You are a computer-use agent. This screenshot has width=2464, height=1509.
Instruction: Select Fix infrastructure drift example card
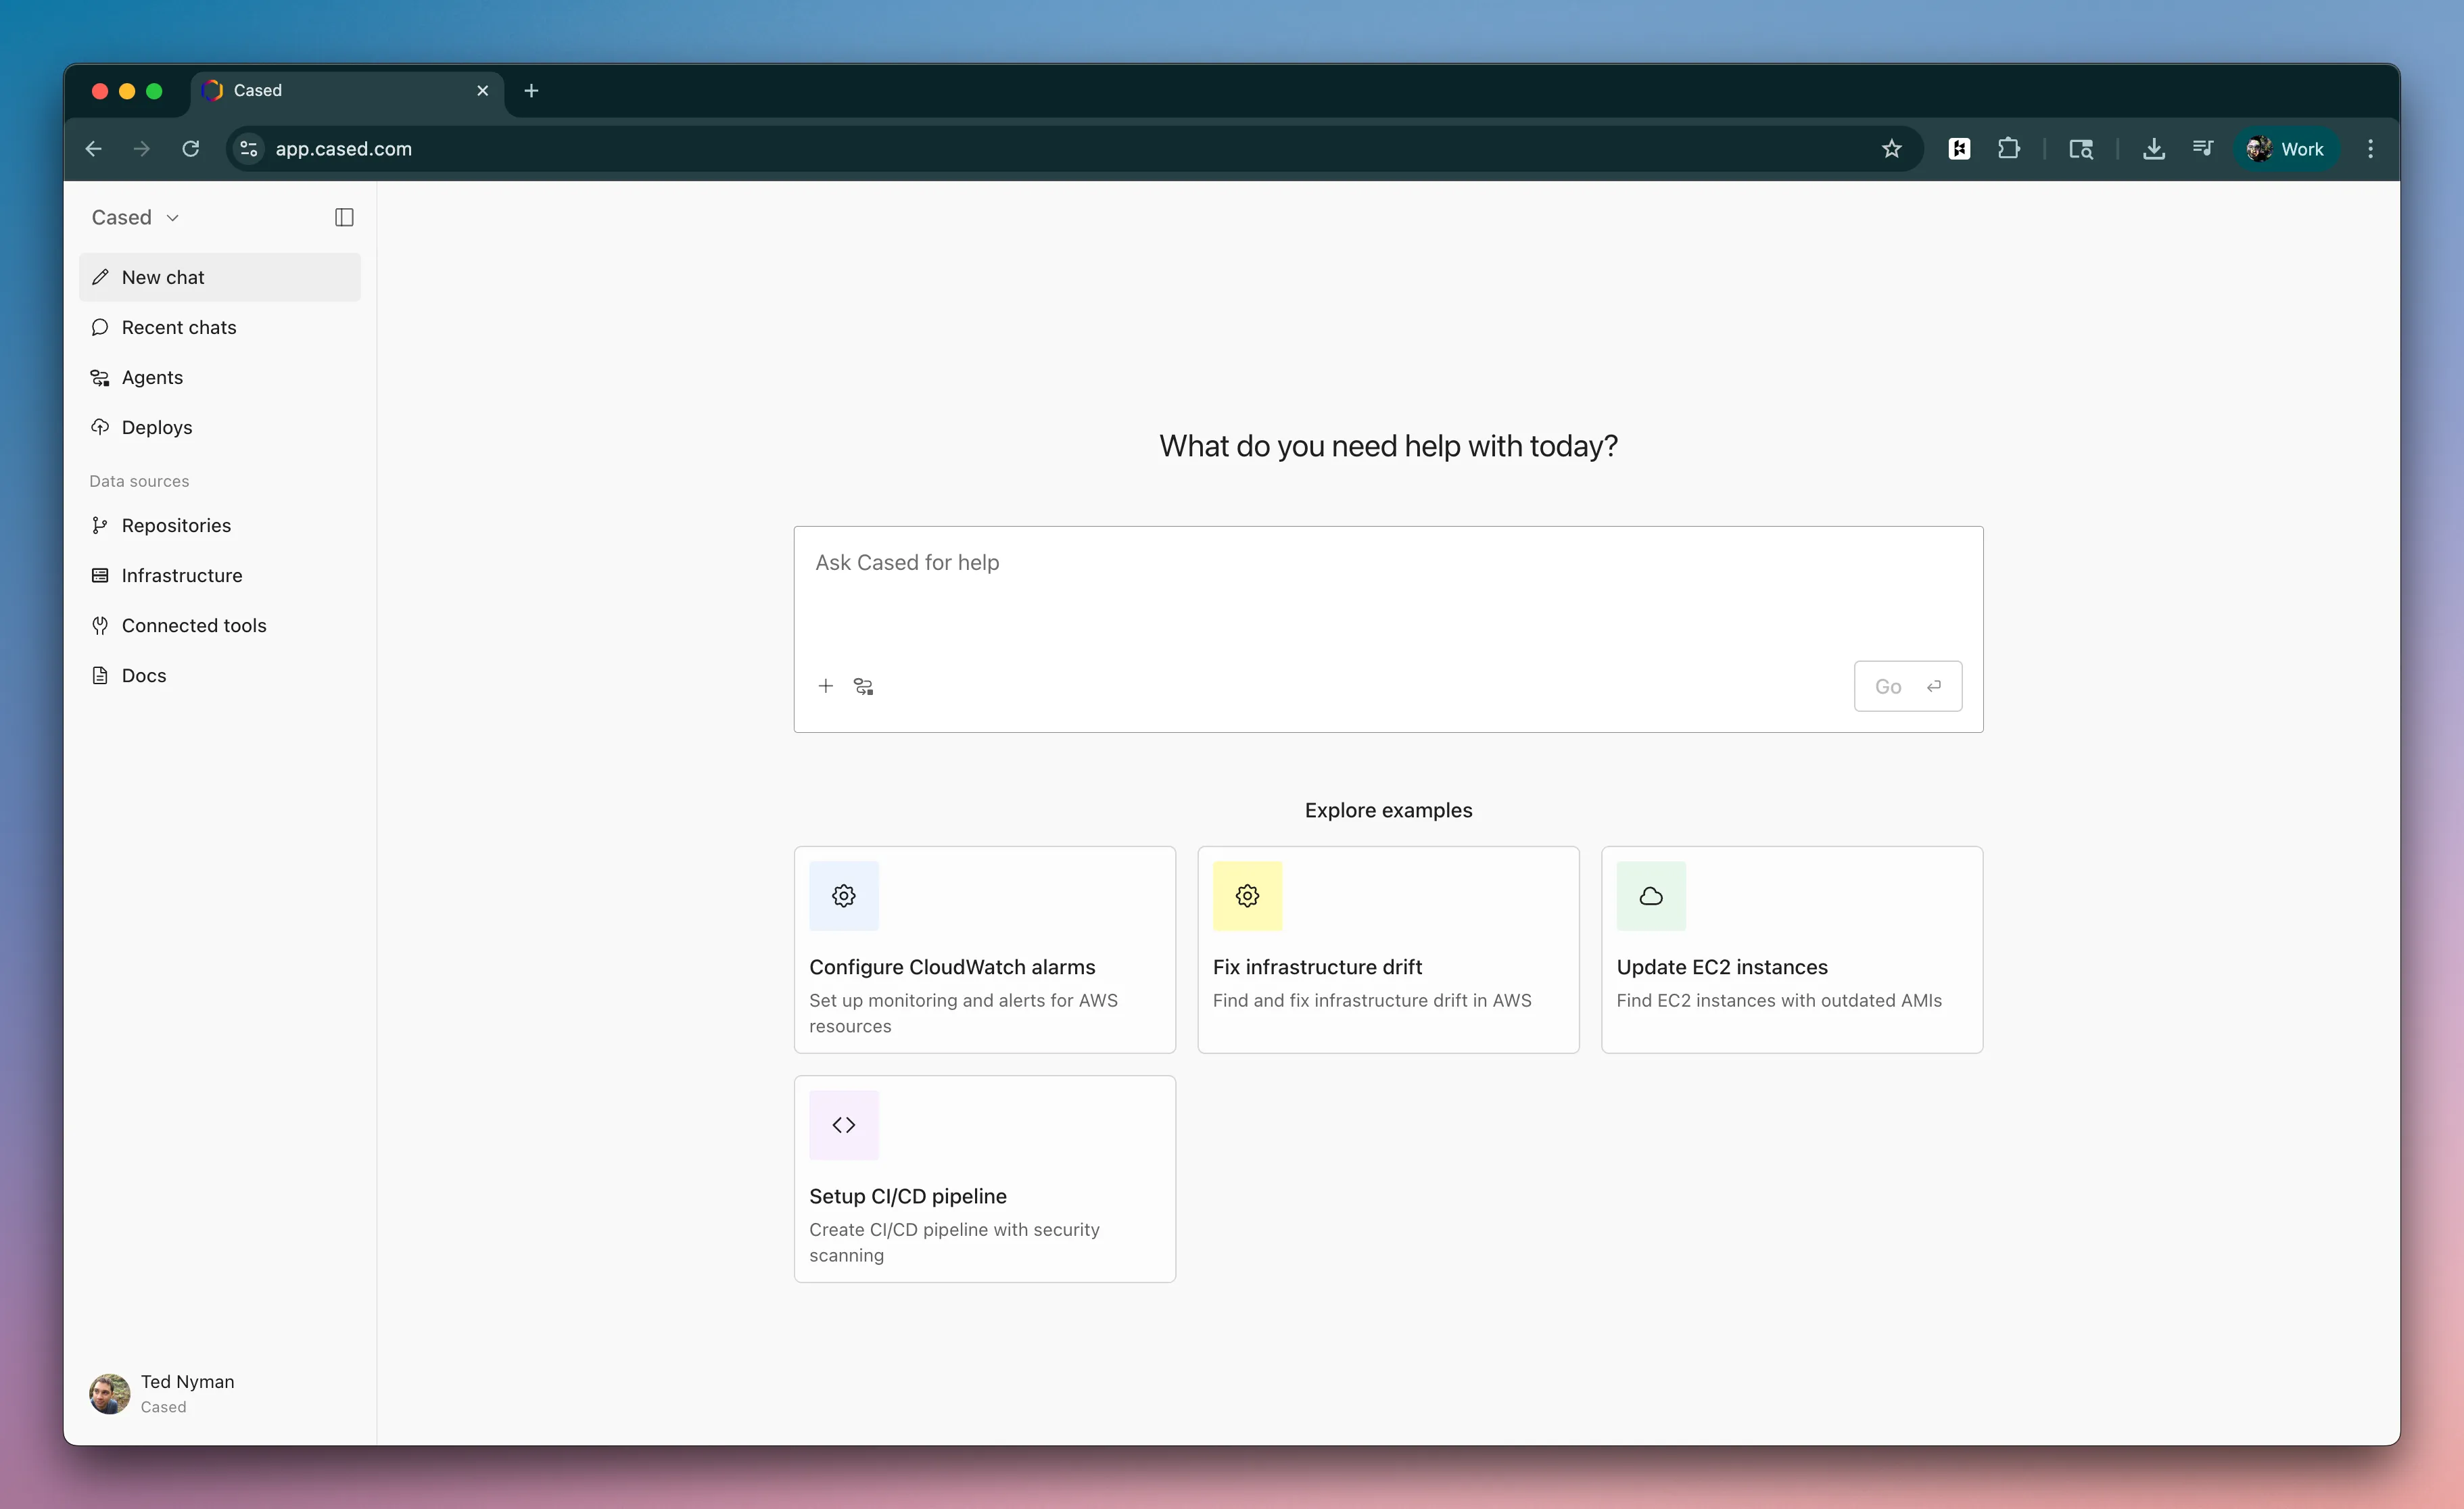tap(1387, 949)
